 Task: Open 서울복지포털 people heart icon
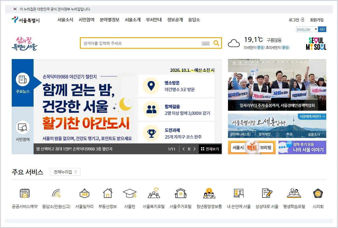coord(154,193)
